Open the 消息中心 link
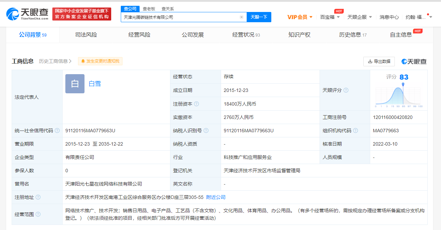The height and width of the screenshot is (230, 441). pos(389,17)
